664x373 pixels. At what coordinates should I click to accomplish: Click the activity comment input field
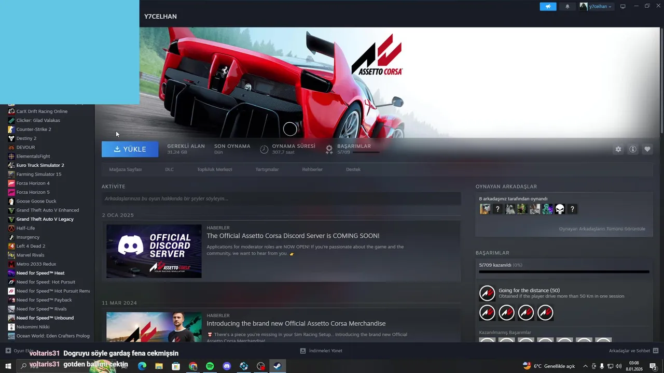[281, 198]
